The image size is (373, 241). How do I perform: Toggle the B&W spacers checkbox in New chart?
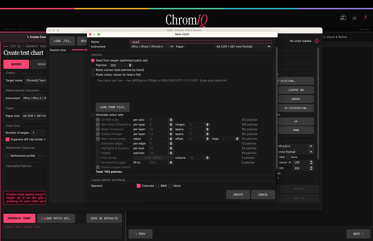tap(157, 186)
